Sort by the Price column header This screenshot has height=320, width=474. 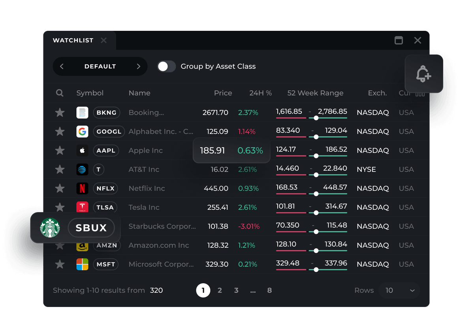(223, 93)
